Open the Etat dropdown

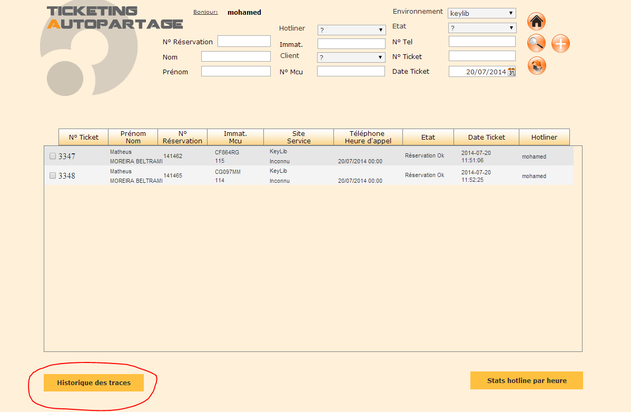coord(481,28)
